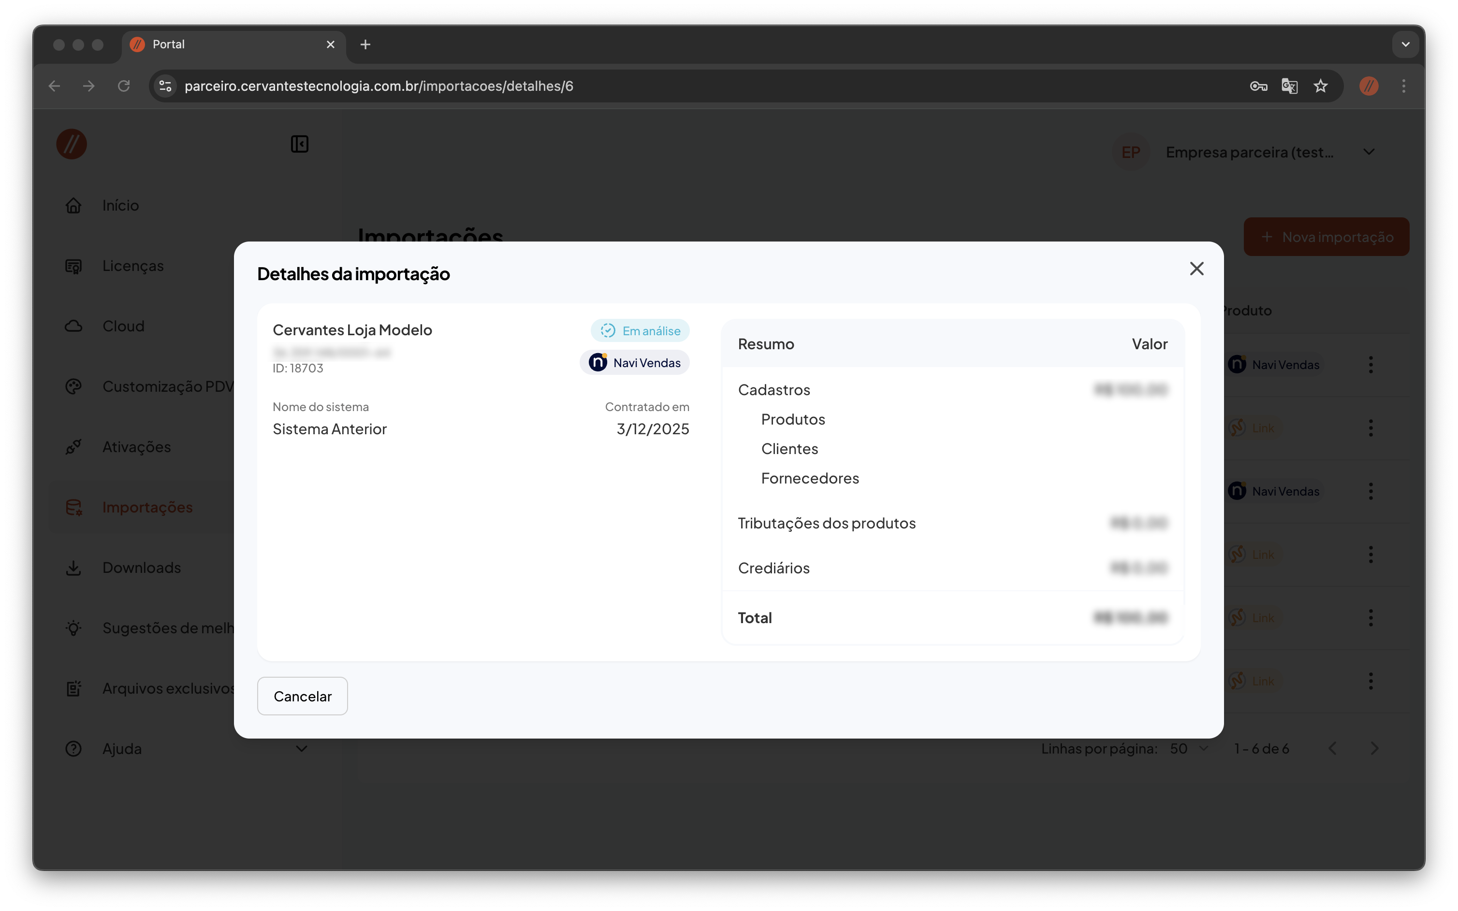Click the Licenças certificate icon
The image size is (1458, 911).
(73, 266)
